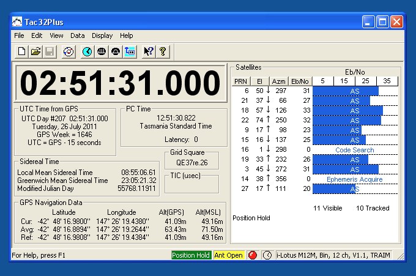Open the Display menu
This screenshot has width=416, height=276.
[x=102, y=35]
